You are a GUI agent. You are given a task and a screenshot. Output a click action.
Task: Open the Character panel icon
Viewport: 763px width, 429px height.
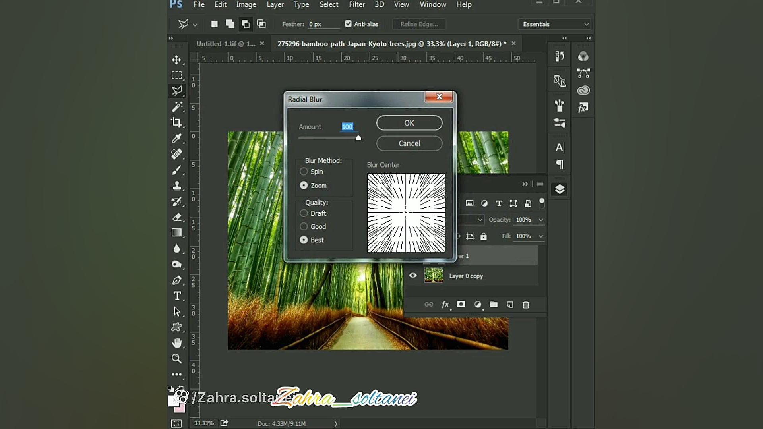click(x=560, y=148)
